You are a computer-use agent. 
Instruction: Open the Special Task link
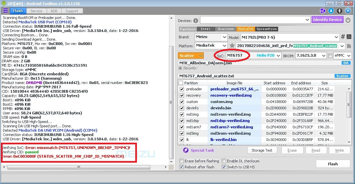coord(202,150)
